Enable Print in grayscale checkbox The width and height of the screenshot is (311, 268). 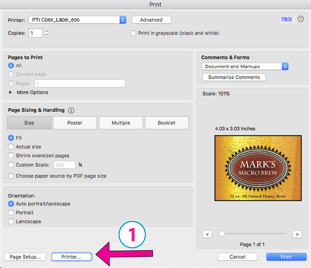tap(133, 33)
